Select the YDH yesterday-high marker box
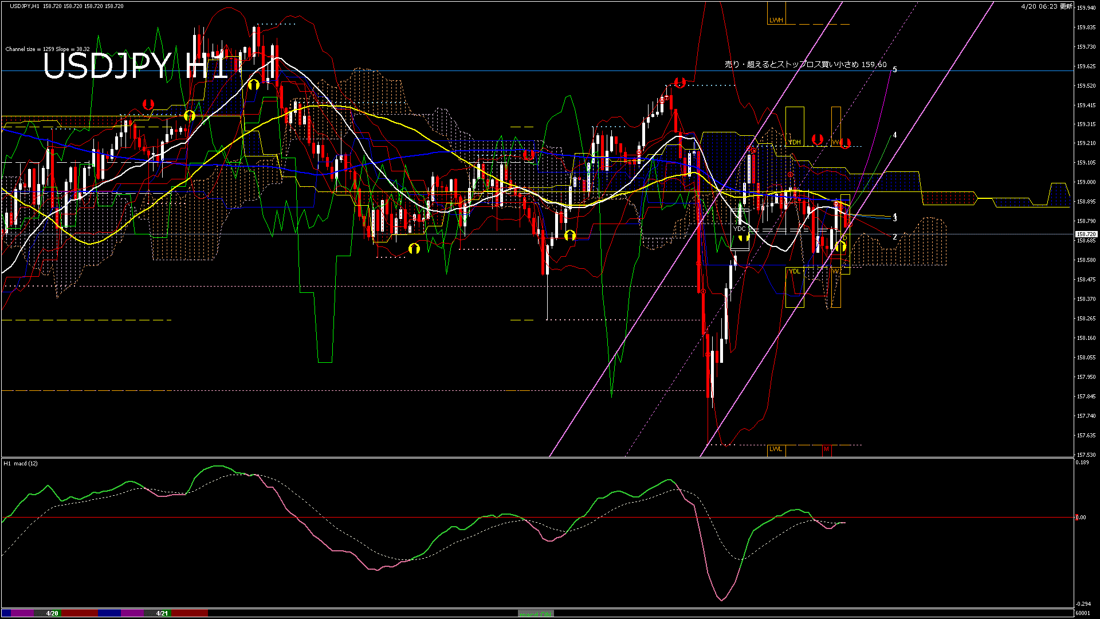 coord(795,142)
